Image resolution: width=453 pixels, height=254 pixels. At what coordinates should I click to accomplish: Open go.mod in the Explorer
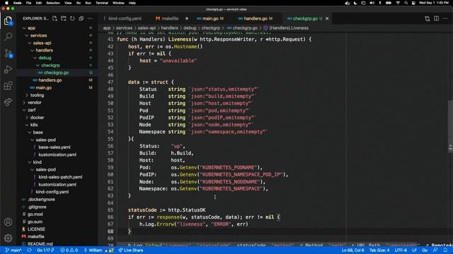(x=35, y=214)
